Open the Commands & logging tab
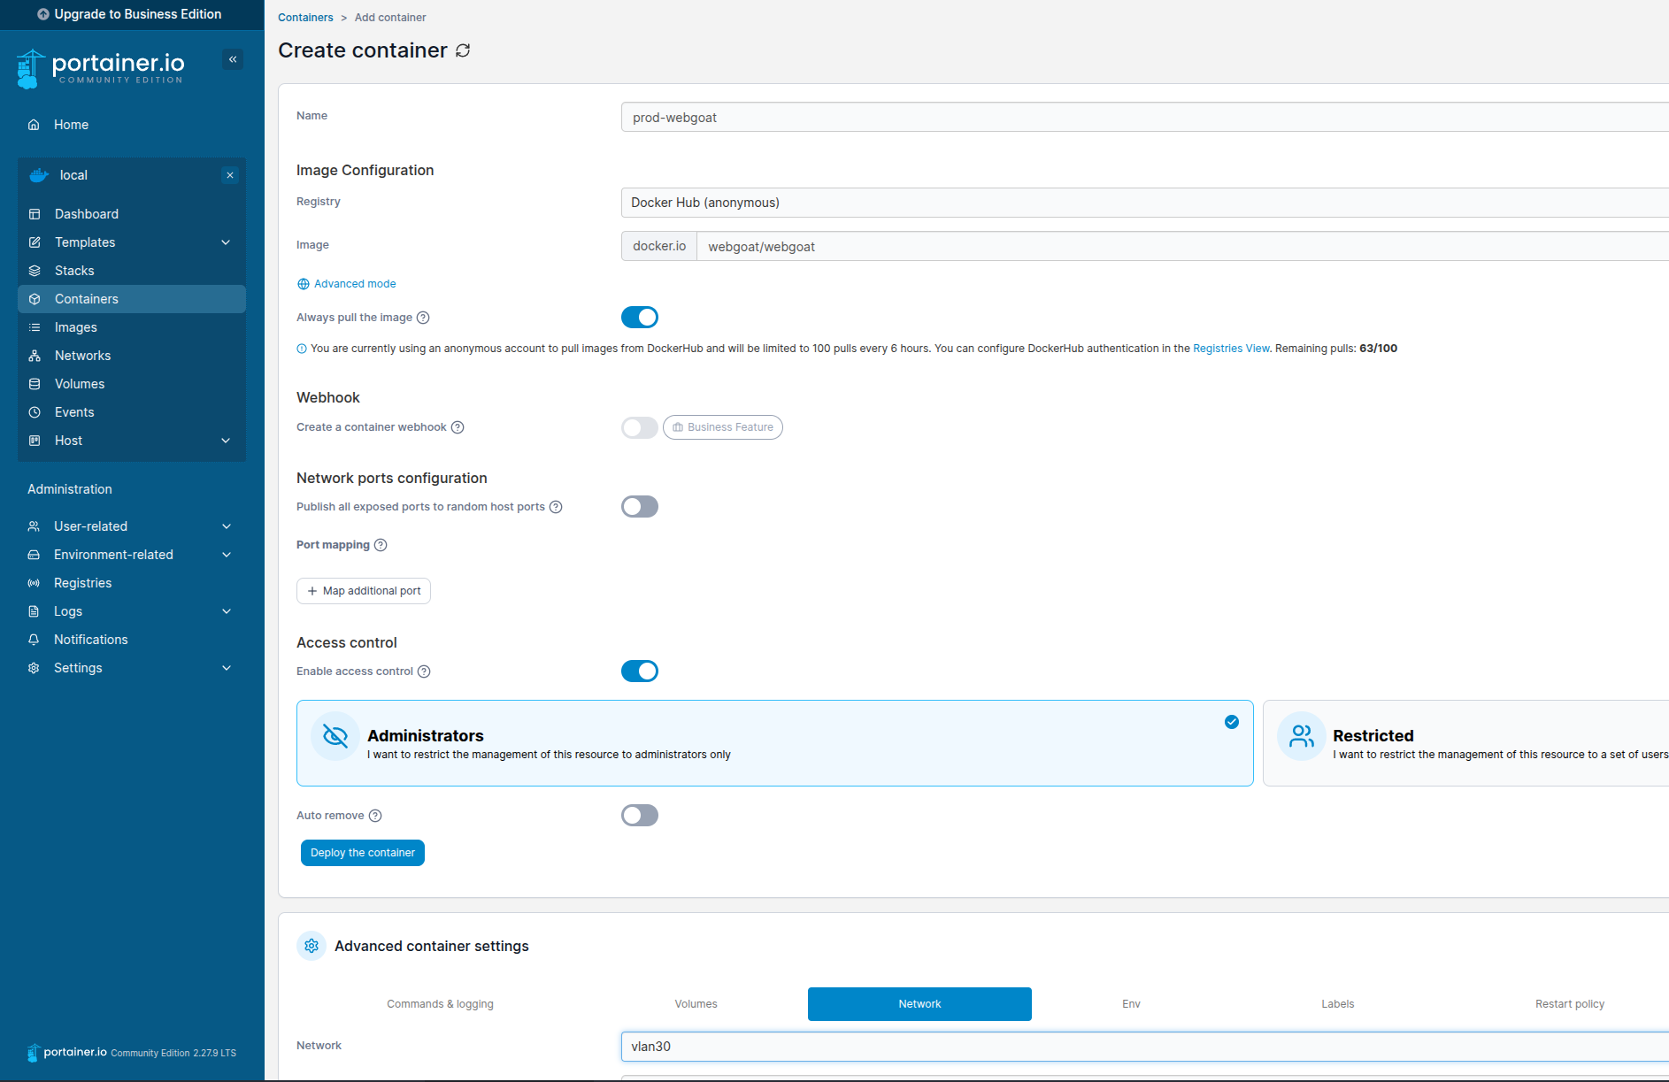 (x=440, y=1004)
